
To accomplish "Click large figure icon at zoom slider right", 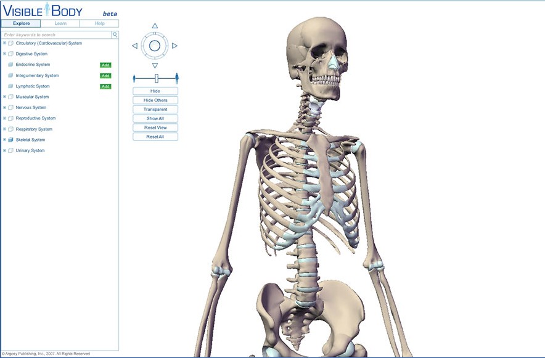I will point(177,78).
